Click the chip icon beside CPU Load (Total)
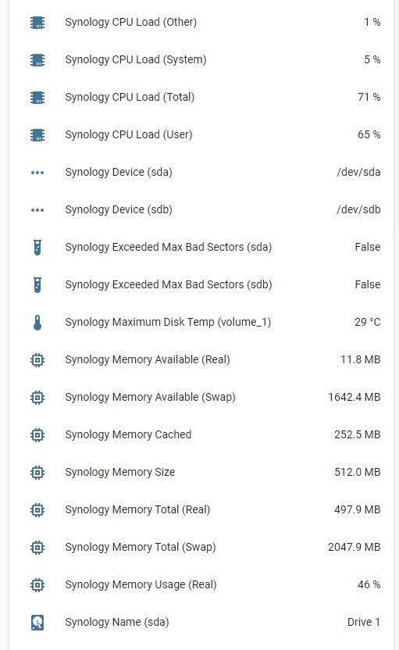399x650 pixels. (37, 98)
